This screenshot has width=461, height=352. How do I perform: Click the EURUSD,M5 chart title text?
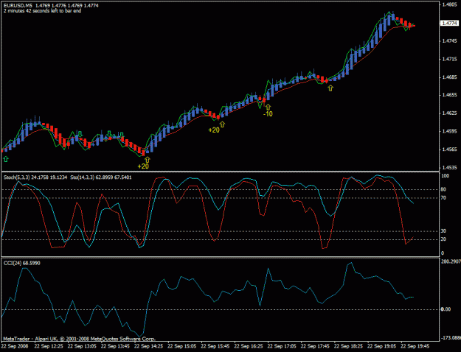(18, 6)
